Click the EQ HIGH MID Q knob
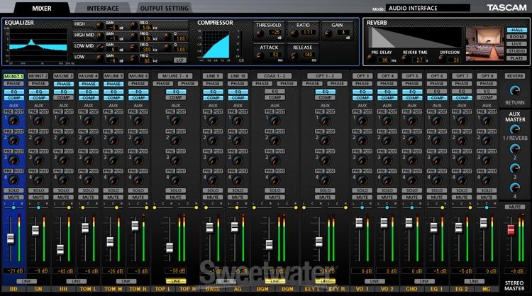Viewport: 532px width, 296px height. click(167, 36)
